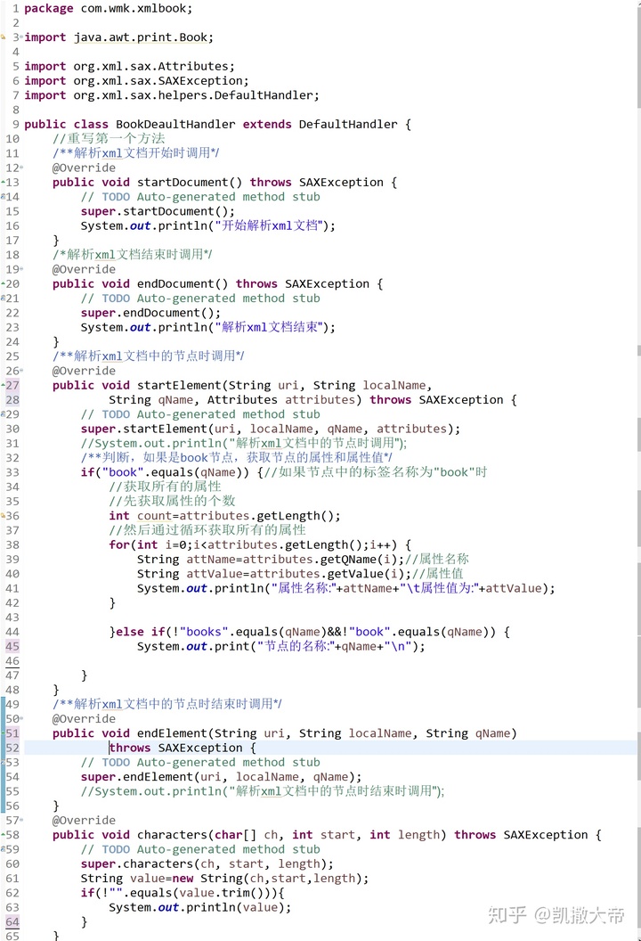Click line number 1 in the gutter

click(x=16, y=8)
